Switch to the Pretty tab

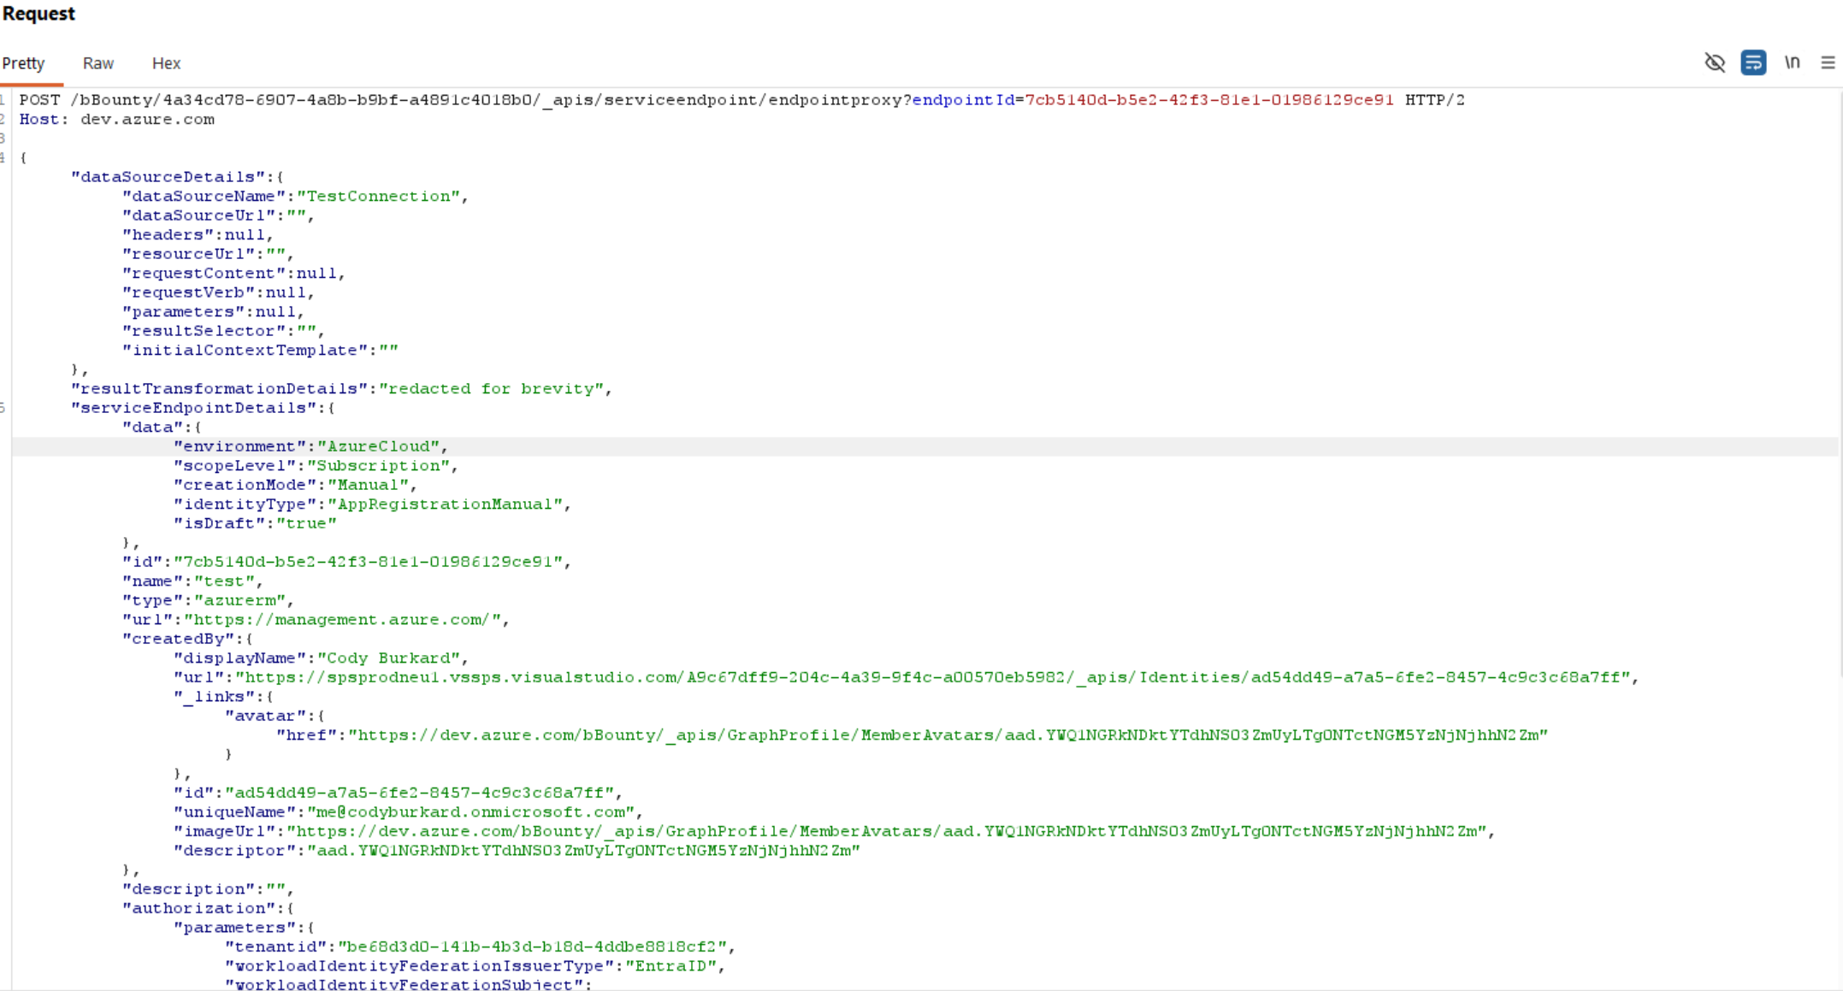point(23,63)
